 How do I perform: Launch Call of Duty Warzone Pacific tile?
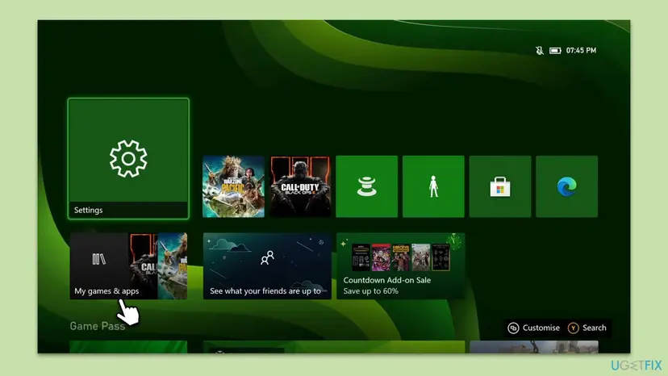click(233, 186)
